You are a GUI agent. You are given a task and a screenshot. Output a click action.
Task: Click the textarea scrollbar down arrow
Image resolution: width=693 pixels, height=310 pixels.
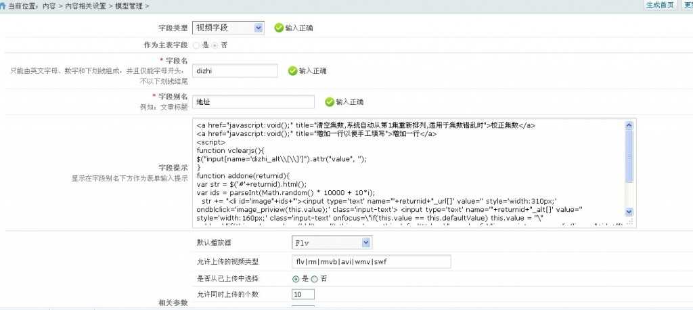[x=630, y=212]
